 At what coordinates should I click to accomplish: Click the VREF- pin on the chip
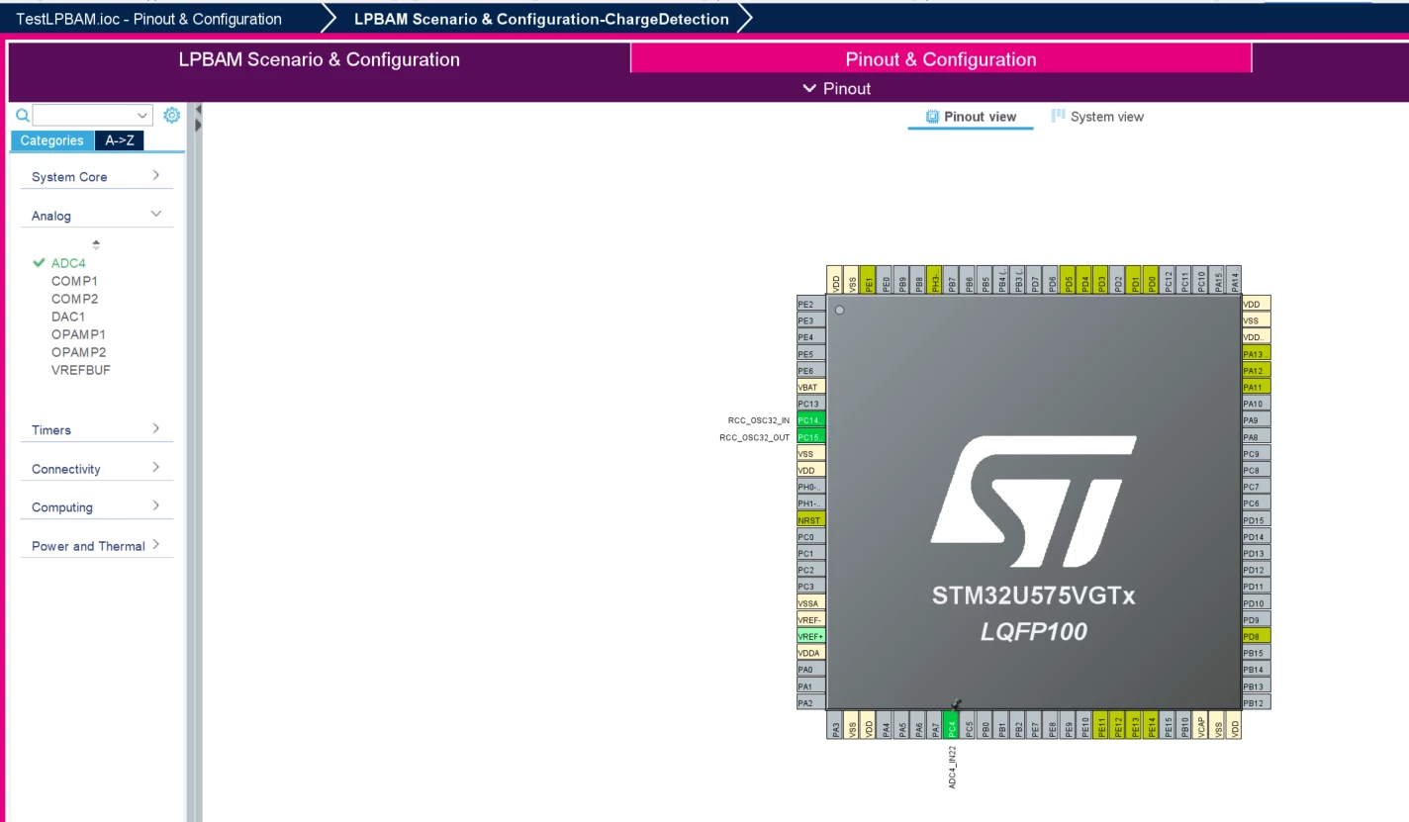(811, 620)
